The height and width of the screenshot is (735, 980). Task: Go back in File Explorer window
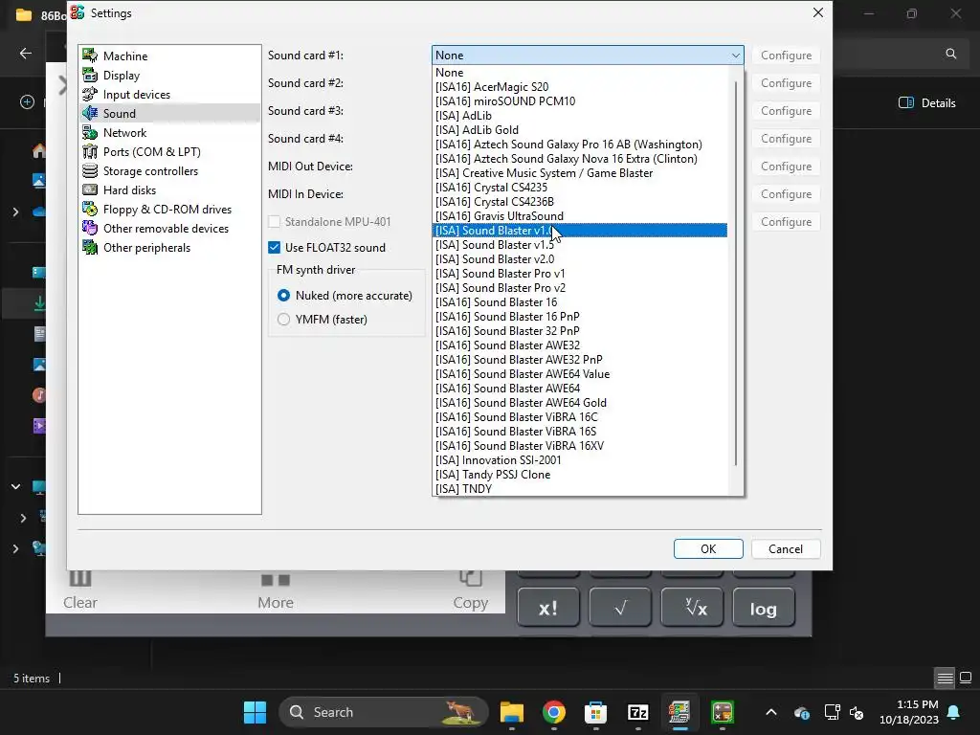(x=26, y=54)
